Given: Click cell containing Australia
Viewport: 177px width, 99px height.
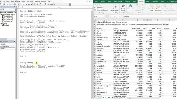Looking at the screenshot, I should 105,55.
